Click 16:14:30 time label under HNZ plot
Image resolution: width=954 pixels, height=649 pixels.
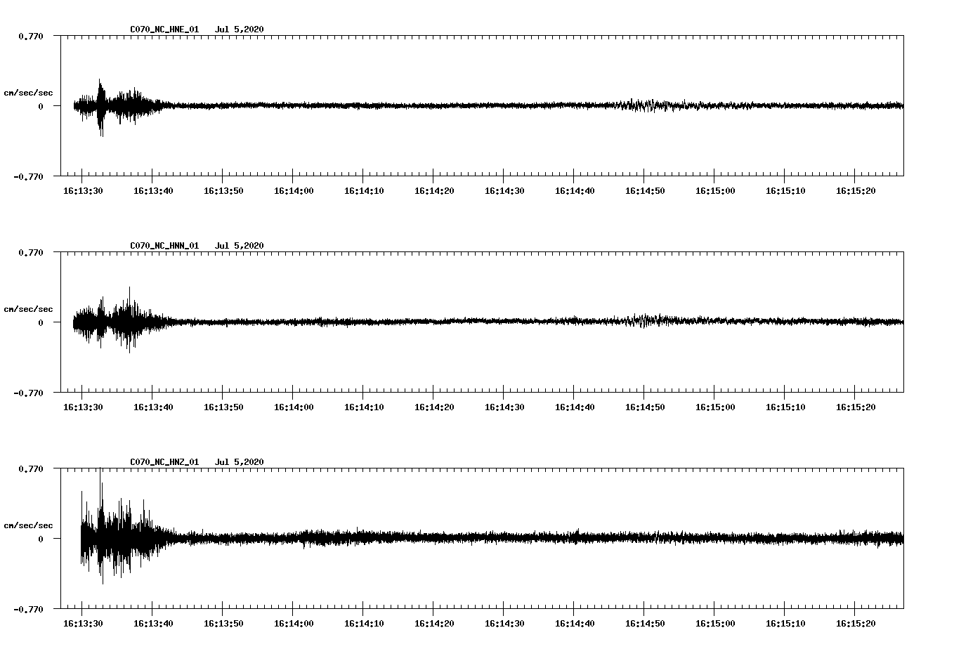[504, 623]
